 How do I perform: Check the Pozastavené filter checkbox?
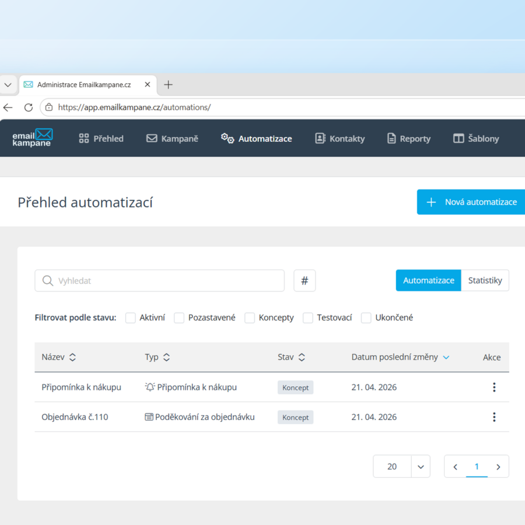click(x=179, y=318)
